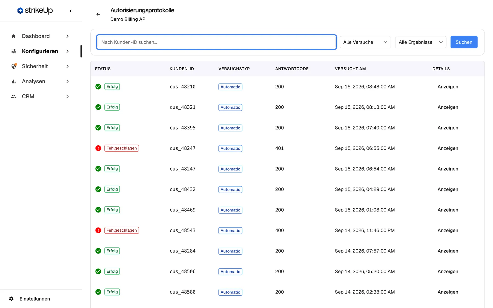Click the red error icon for cus_48543
The width and height of the screenshot is (493, 308).
98,231
